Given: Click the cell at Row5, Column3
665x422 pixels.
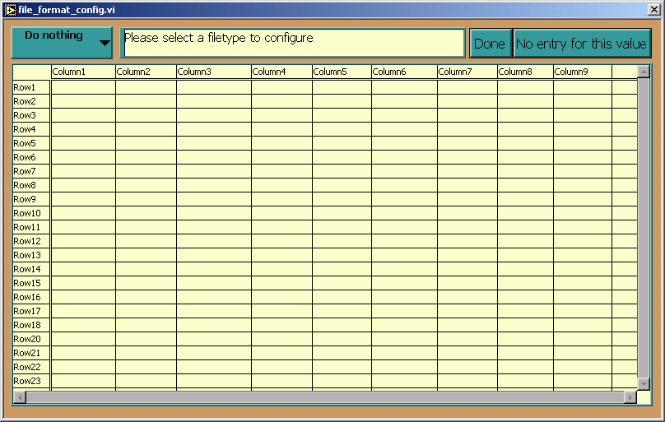Looking at the screenshot, I should tap(214, 143).
